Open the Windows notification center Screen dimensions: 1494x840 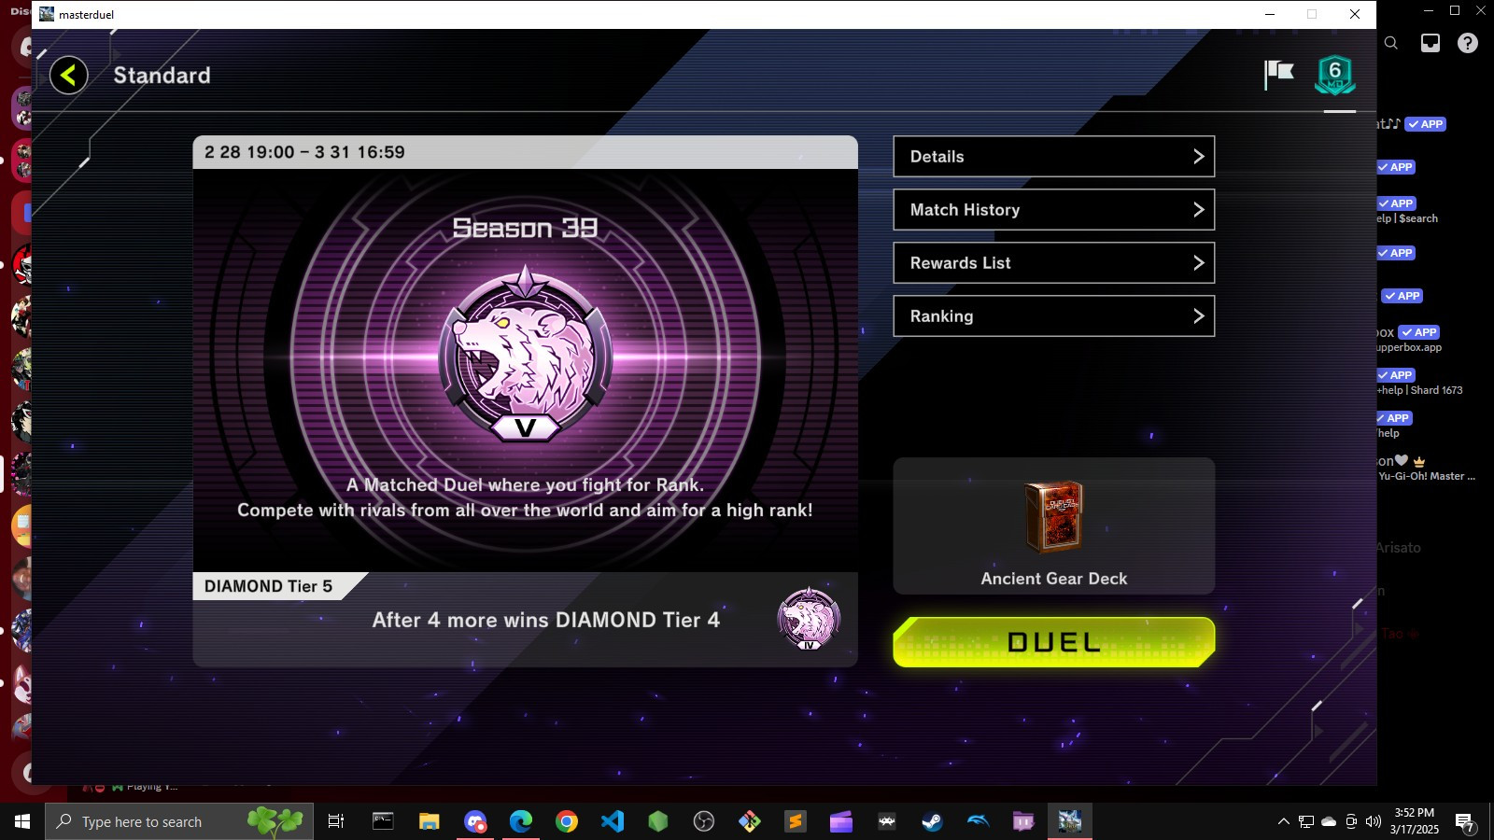click(1465, 822)
